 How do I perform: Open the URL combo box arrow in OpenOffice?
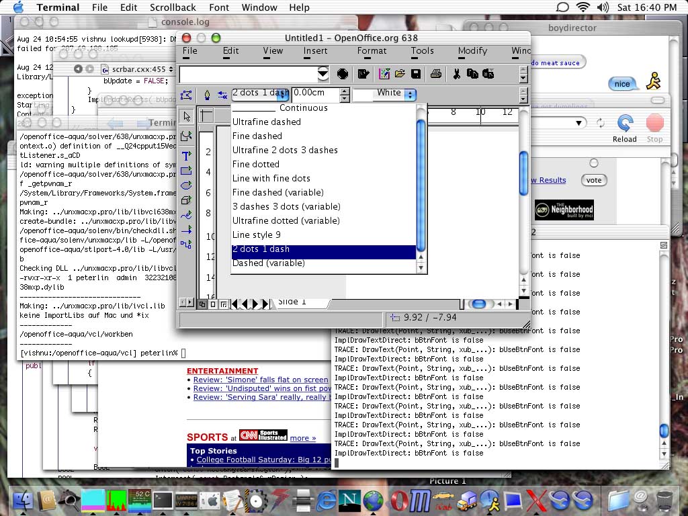pos(323,74)
